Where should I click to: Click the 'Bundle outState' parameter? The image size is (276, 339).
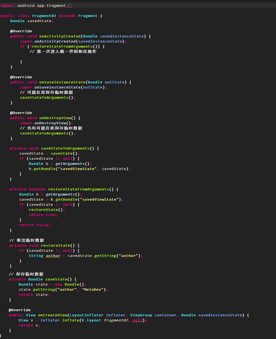point(106,82)
